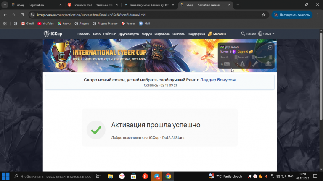Open the notification center icon
Screen dimensions: 323x181
pyautogui.click(x=315, y=176)
